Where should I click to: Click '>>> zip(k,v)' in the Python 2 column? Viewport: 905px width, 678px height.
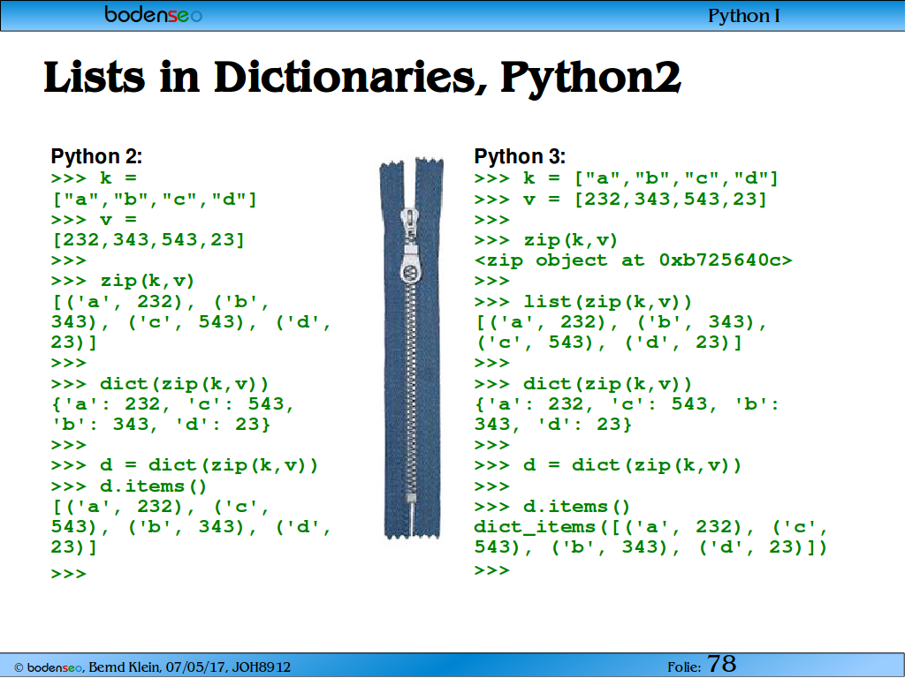(x=123, y=282)
